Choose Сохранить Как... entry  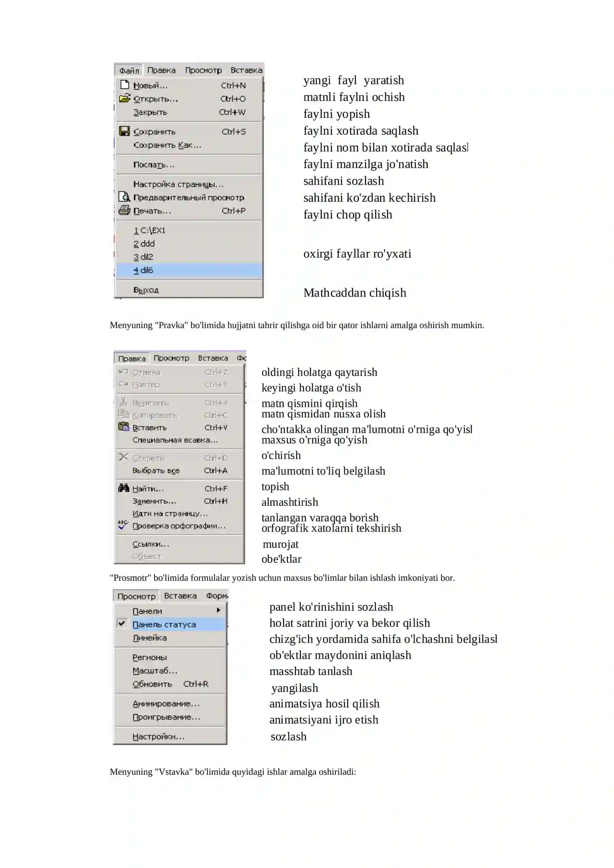pyautogui.click(x=189, y=145)
